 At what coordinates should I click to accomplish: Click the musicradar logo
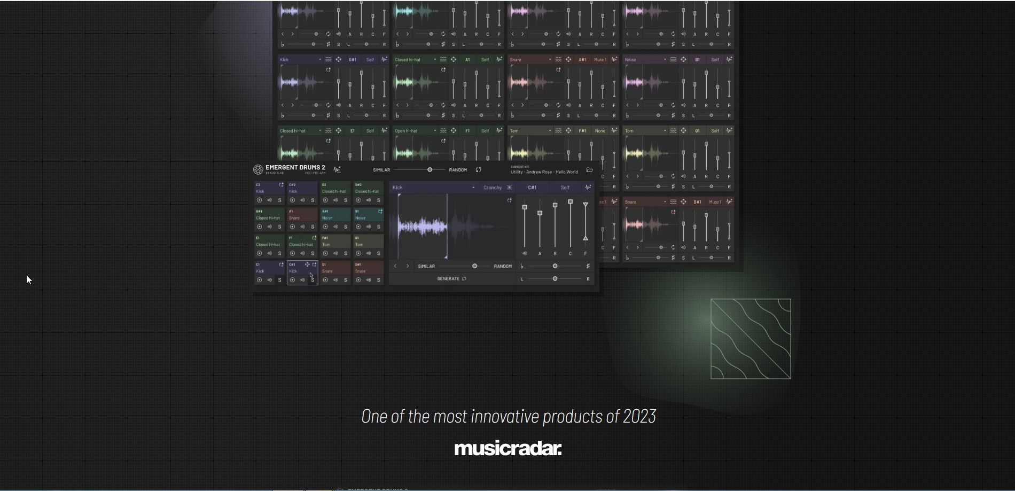point(508,448)
